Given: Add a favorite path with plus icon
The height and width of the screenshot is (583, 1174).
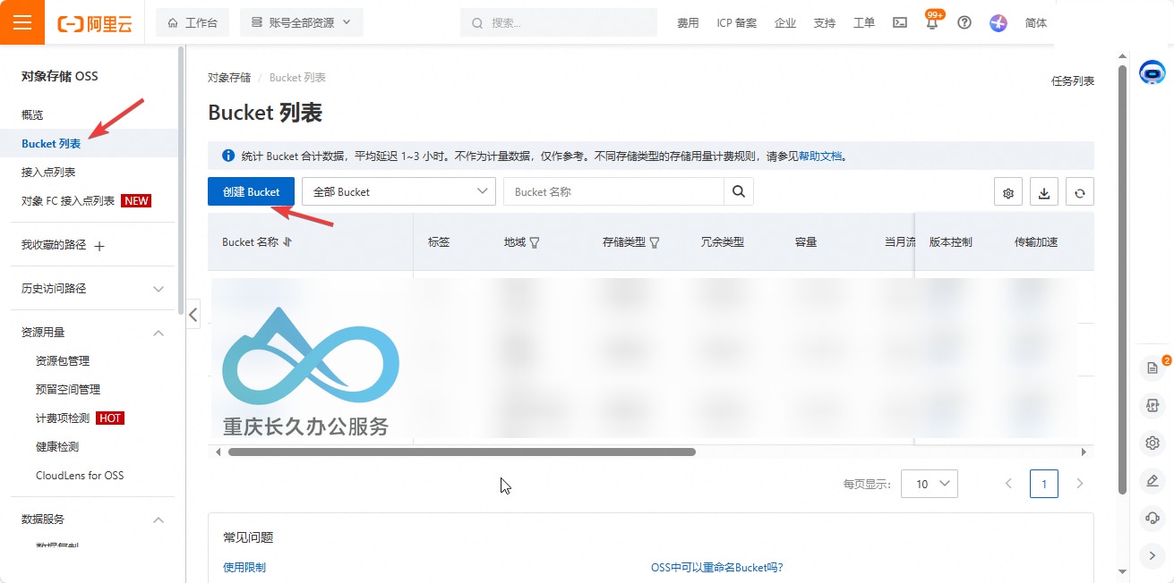Looking at the screenshot, I should click(99, 246).
